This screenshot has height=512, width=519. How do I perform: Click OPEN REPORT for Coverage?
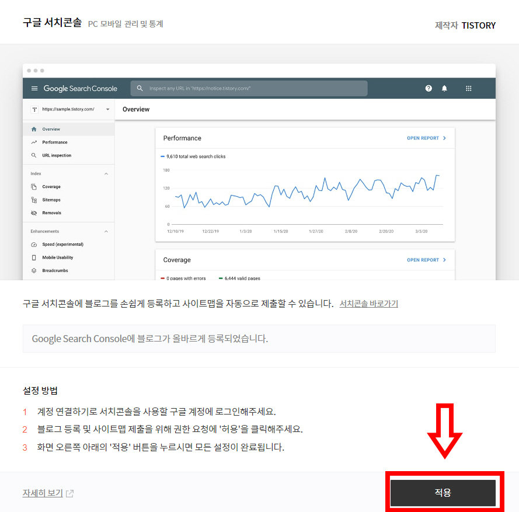click(423, 260)
